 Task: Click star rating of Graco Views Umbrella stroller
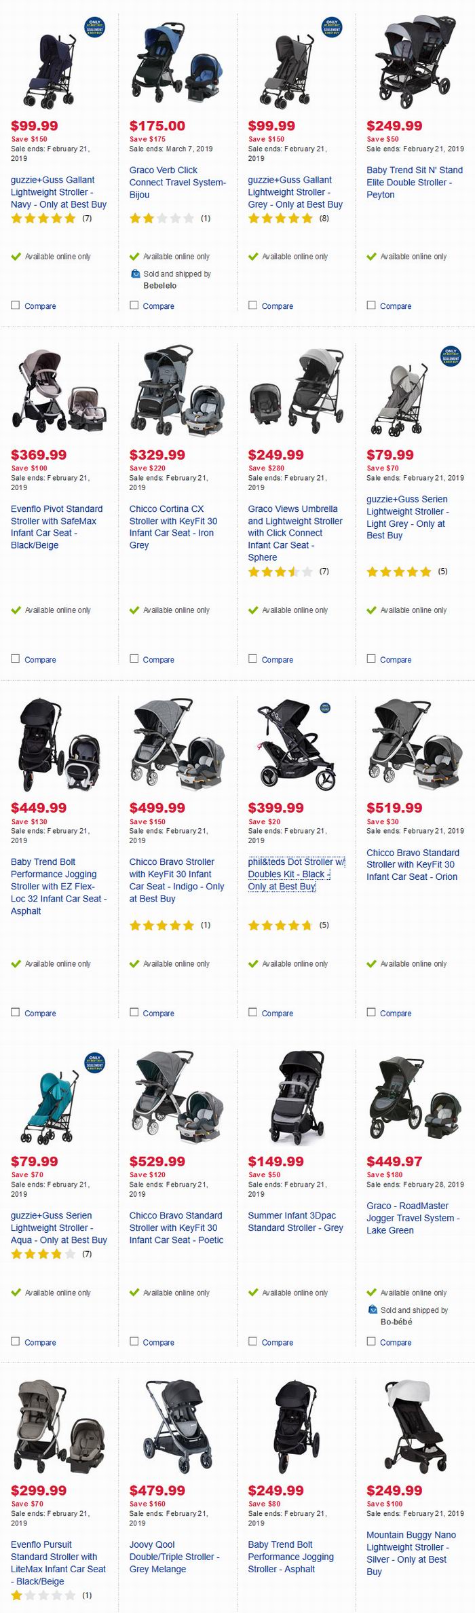(x=280, y=572)
